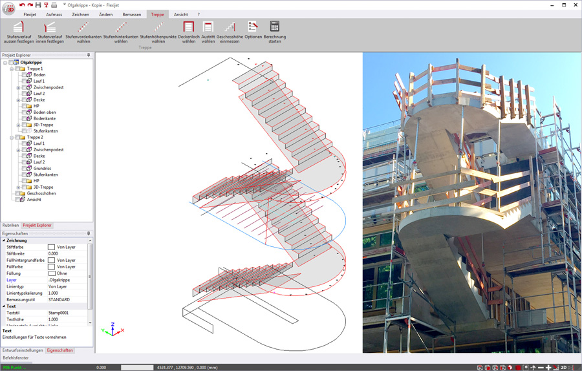This screenshot has width=582, height=371.
Task: Expand the Decke node under Treppe 1
Action: click(x=18, y=100)
